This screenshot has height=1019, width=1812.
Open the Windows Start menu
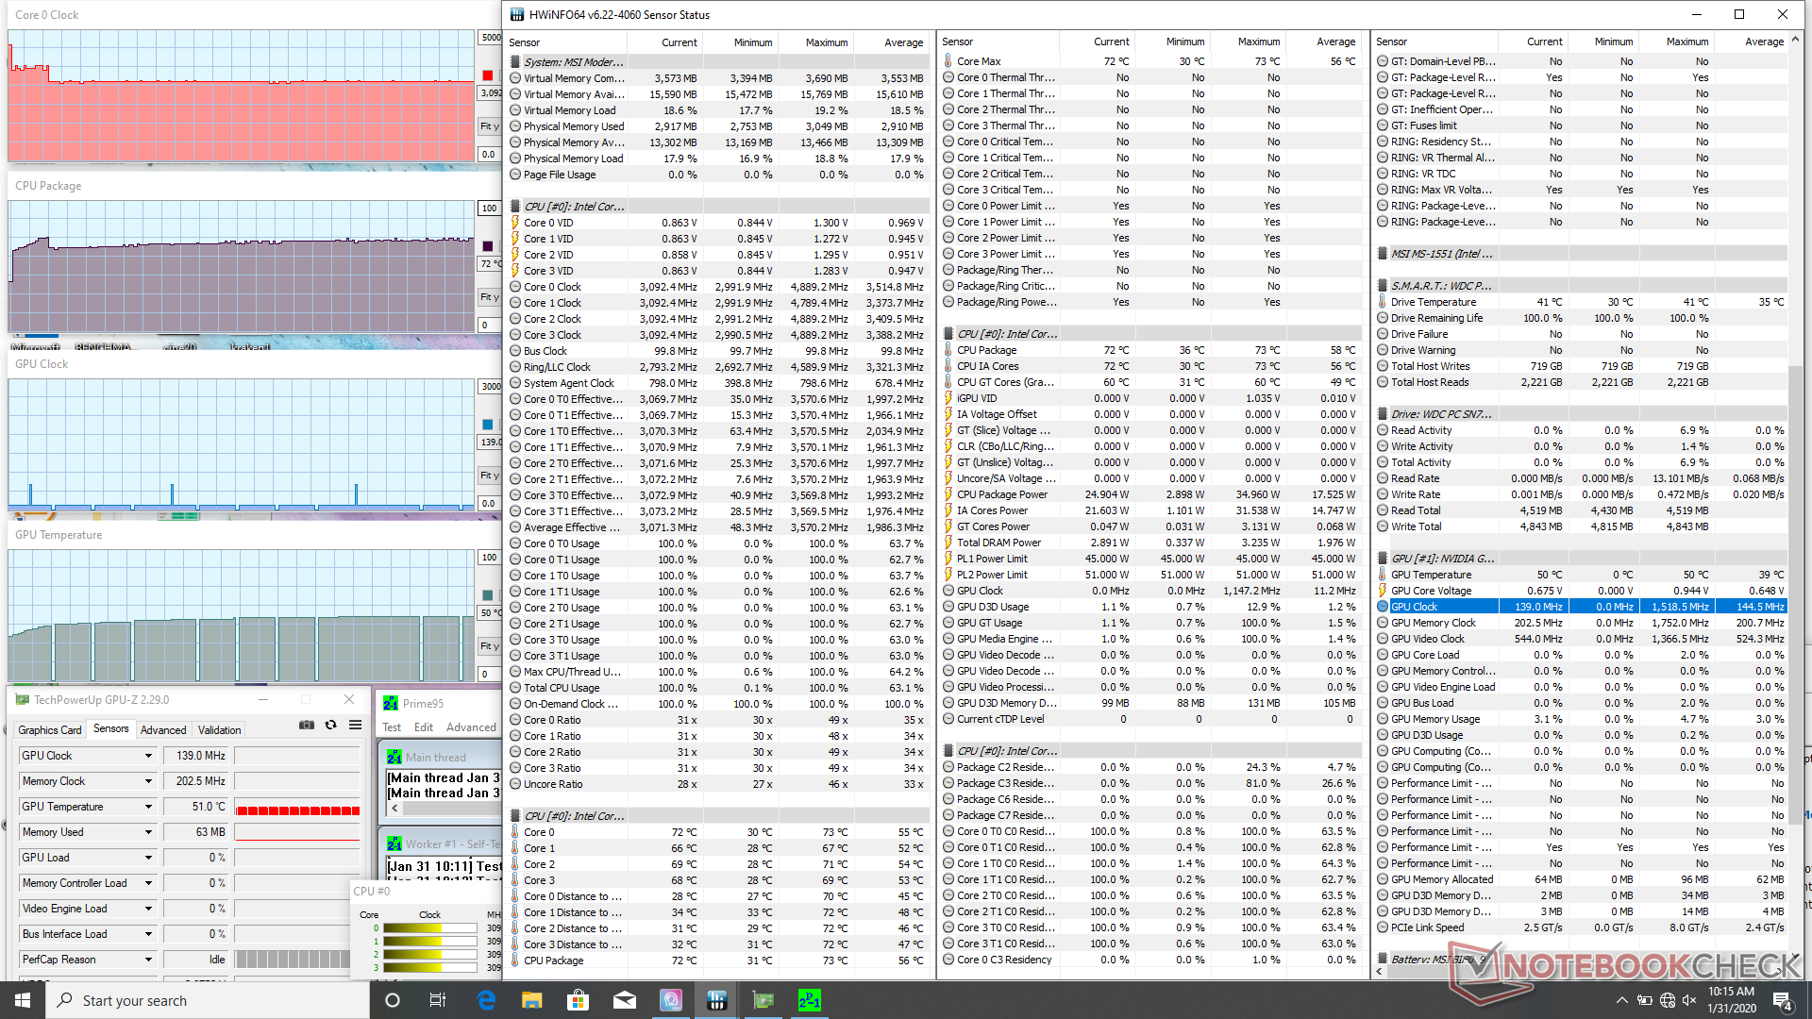click(23, 1000)
